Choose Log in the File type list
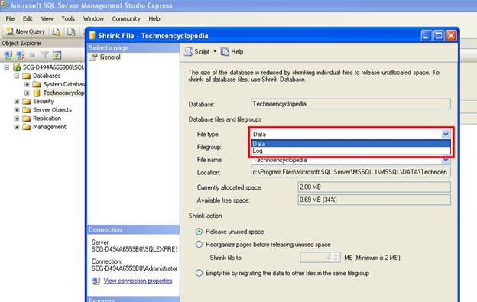The image size is (477, 302). click(x=350, y=151)
